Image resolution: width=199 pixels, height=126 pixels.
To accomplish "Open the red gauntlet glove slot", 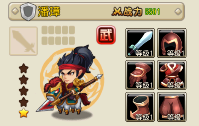I will pyautogui.click(x=140, y=75).
